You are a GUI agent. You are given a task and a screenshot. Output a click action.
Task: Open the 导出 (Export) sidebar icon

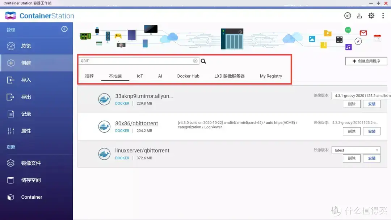coord(25,96)
